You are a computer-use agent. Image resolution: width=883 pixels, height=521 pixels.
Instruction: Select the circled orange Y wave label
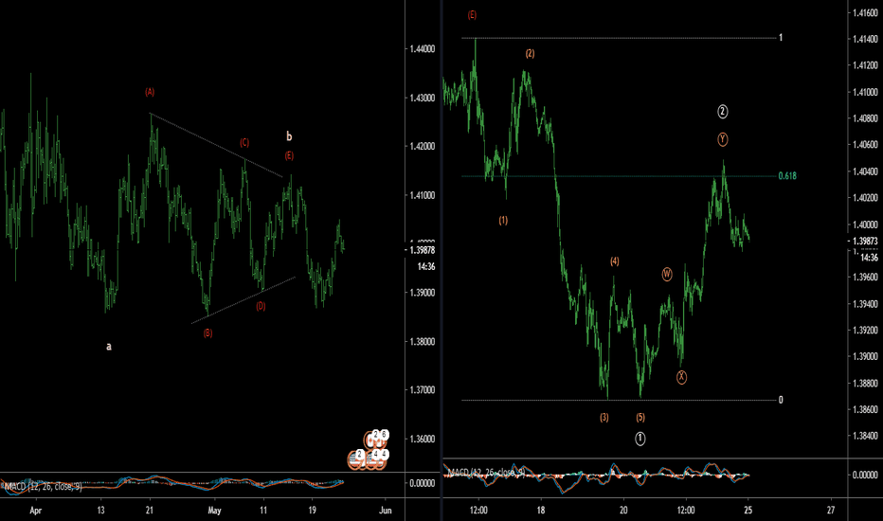tap(723, 139)
